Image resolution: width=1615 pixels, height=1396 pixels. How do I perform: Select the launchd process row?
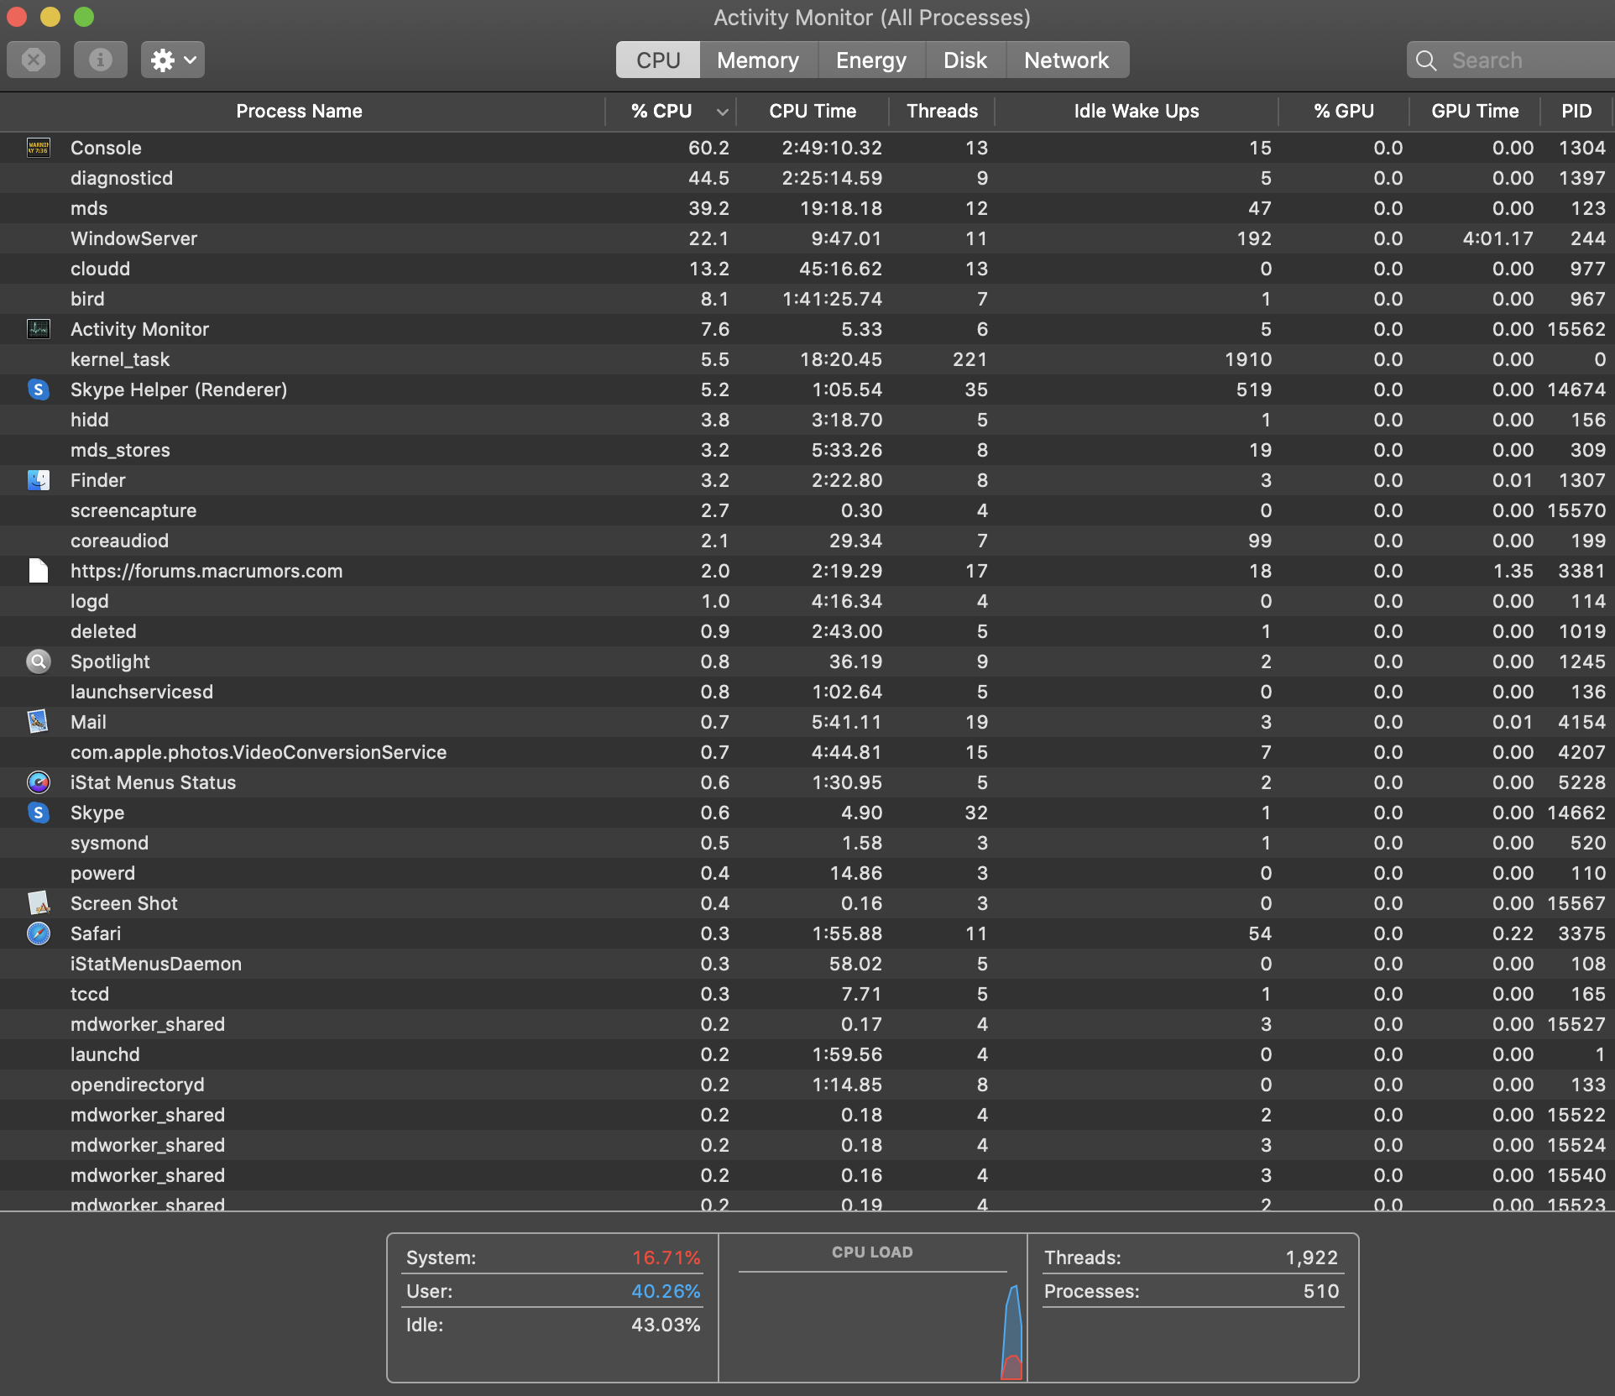click(x=807, y=1054)
